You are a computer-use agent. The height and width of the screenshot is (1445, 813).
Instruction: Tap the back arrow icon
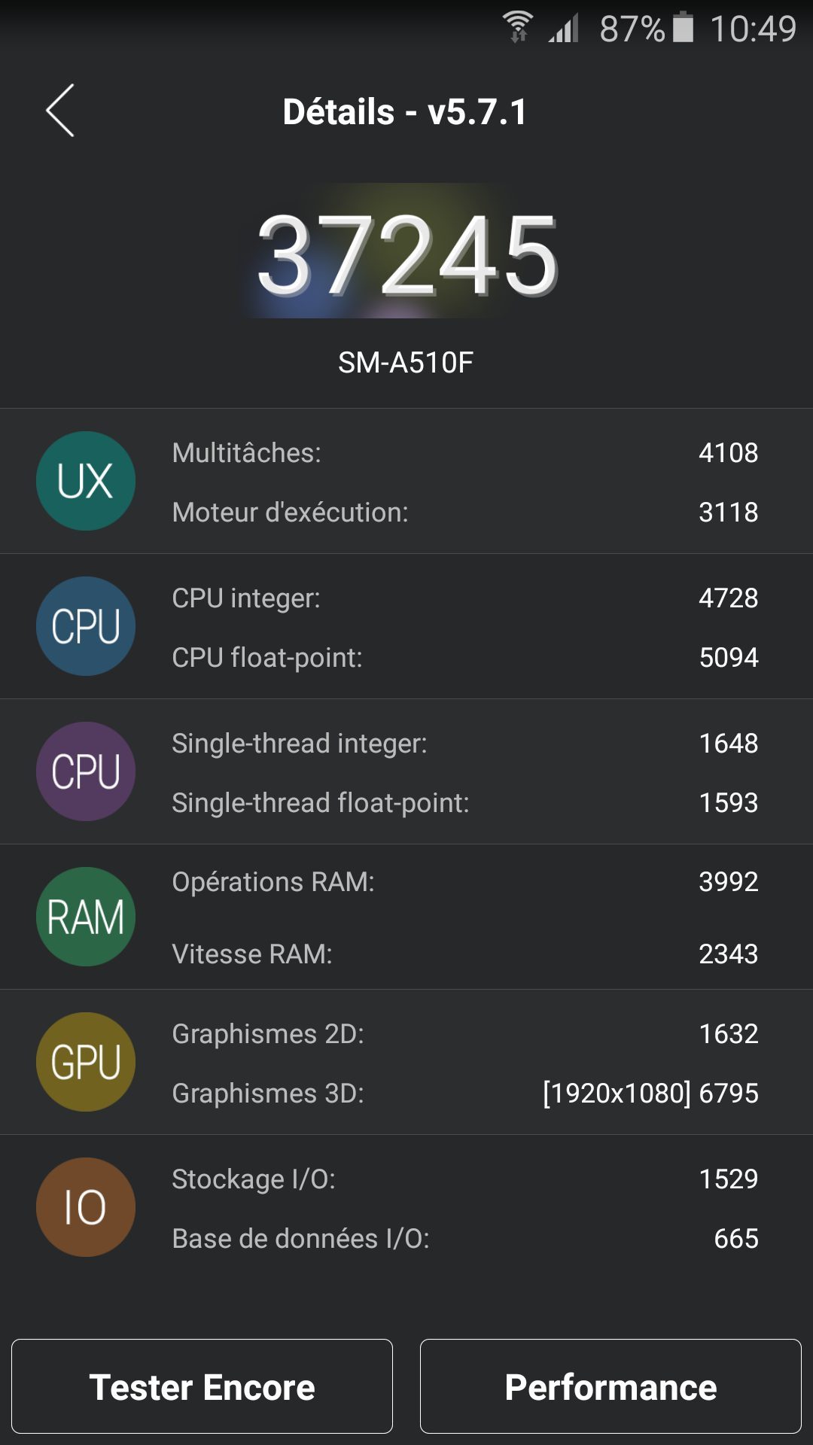pos(60,111)
